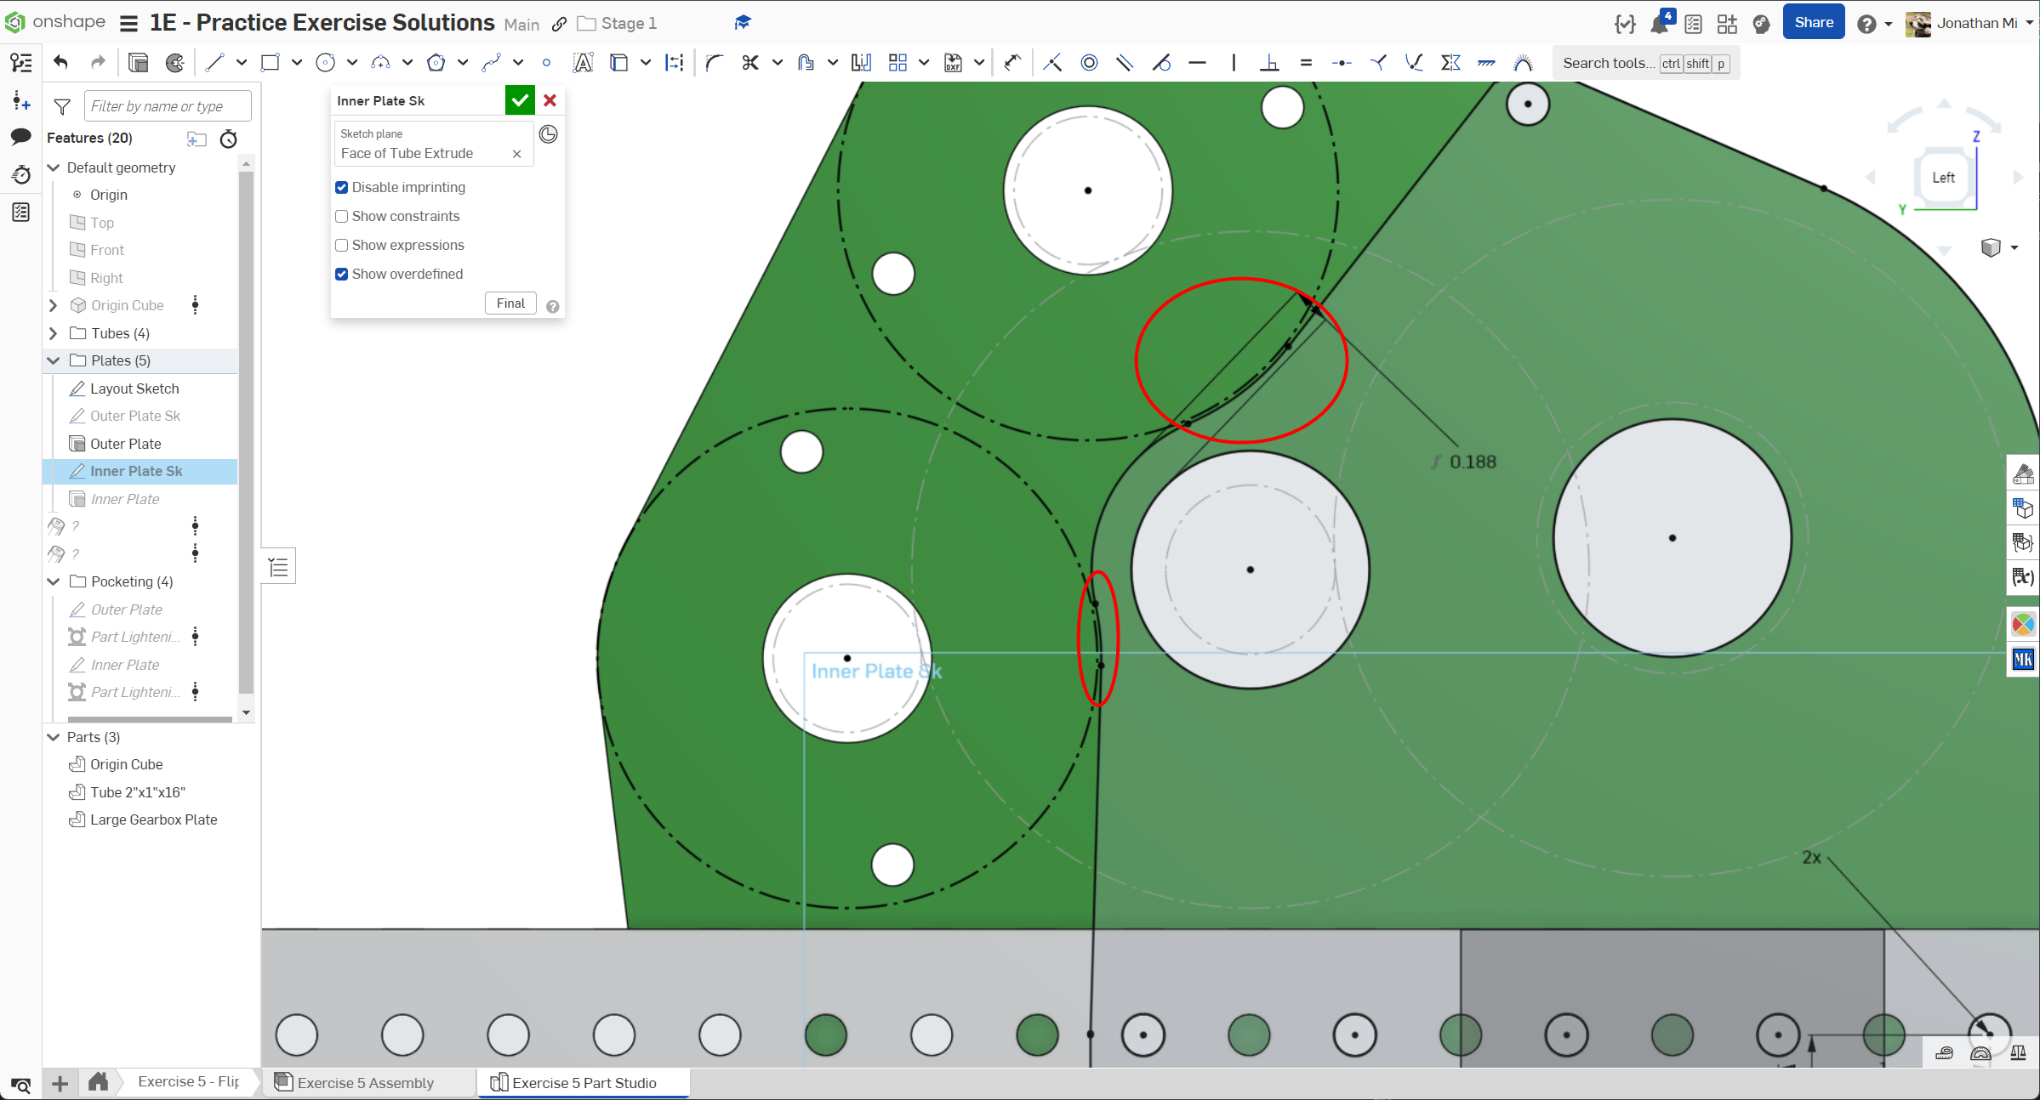Select the Trim tool

pyautogui.click(x=749, y=62)
